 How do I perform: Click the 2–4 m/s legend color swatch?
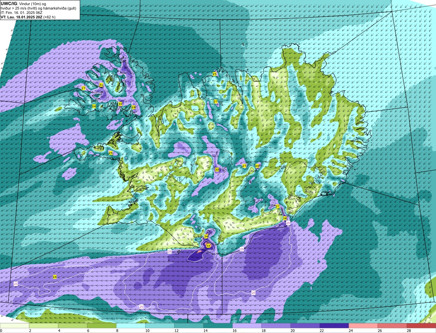[x=44, y=326]
